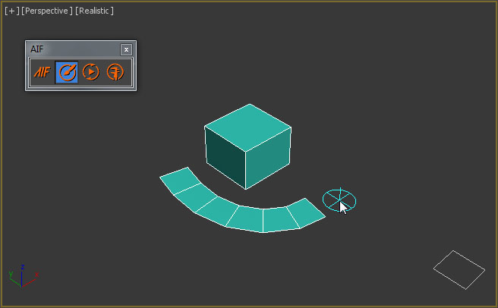Viewport: 498px width, 308px height.
Task: Close the AIF floating toolbar
Action: tap(126, 49)
